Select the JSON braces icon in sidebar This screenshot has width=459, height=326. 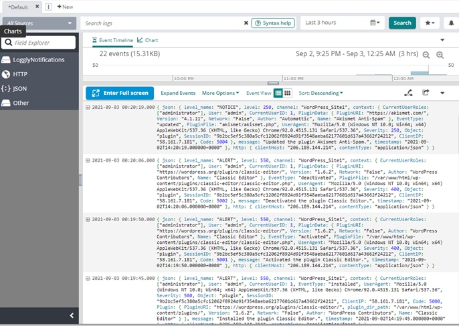point(6,88)
